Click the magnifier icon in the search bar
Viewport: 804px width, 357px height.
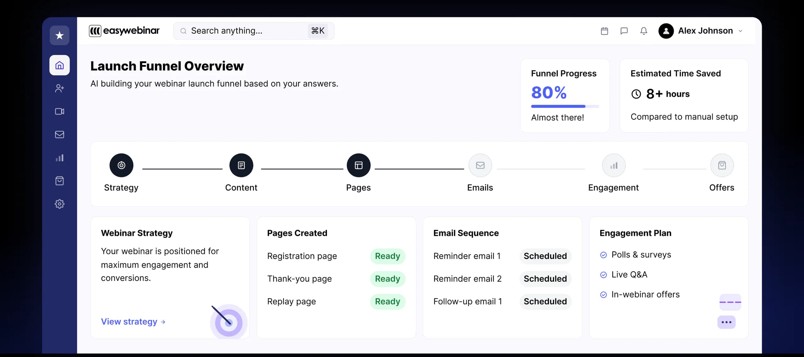(183, 31)
